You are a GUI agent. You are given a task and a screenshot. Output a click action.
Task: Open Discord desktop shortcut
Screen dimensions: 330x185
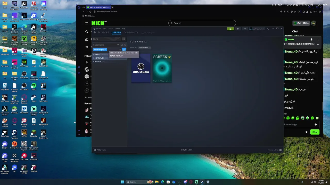5,145
